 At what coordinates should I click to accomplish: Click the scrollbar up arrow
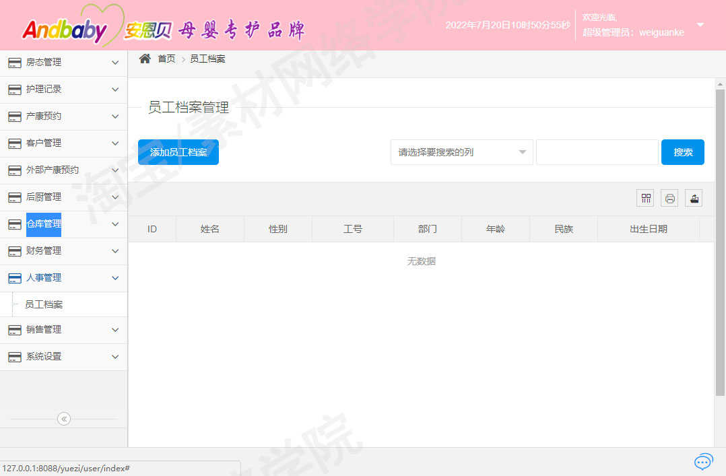coord(719,84)
